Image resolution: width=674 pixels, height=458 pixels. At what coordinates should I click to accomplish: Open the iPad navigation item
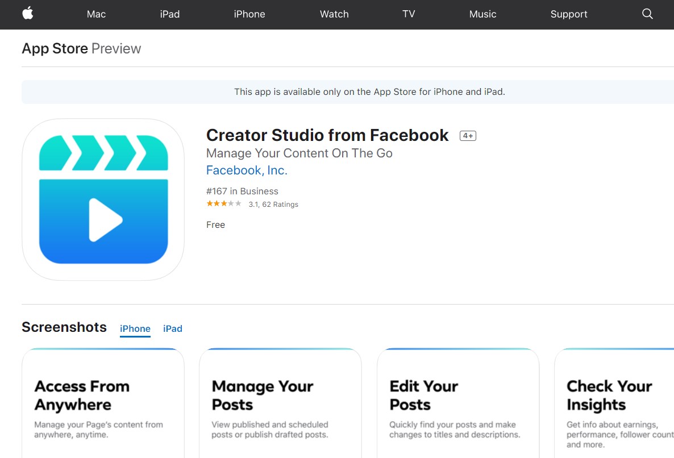170,14
